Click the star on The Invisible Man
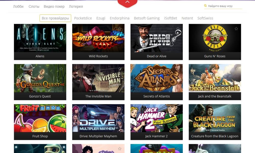 (120, 69)
